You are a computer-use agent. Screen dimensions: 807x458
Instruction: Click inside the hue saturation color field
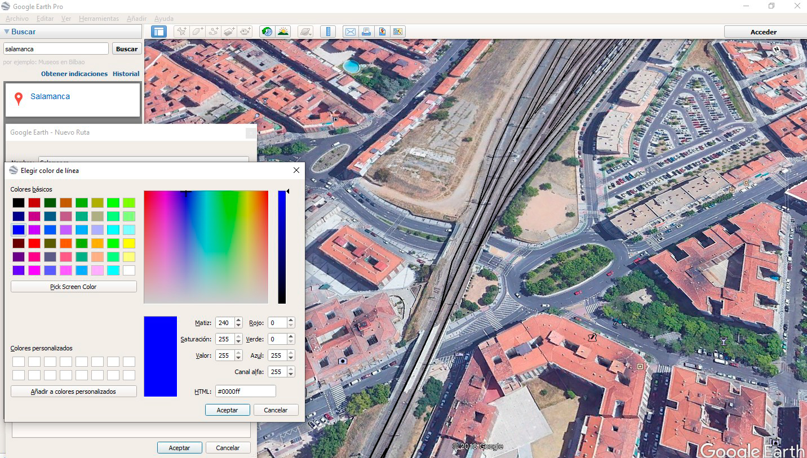tap(206, 247)
